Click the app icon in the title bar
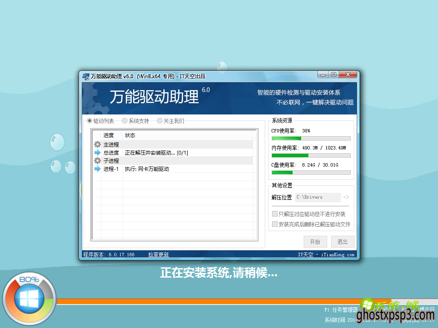The width and height of the screenshot is (438, 328). pyautogui.click(x=86, y=76)
